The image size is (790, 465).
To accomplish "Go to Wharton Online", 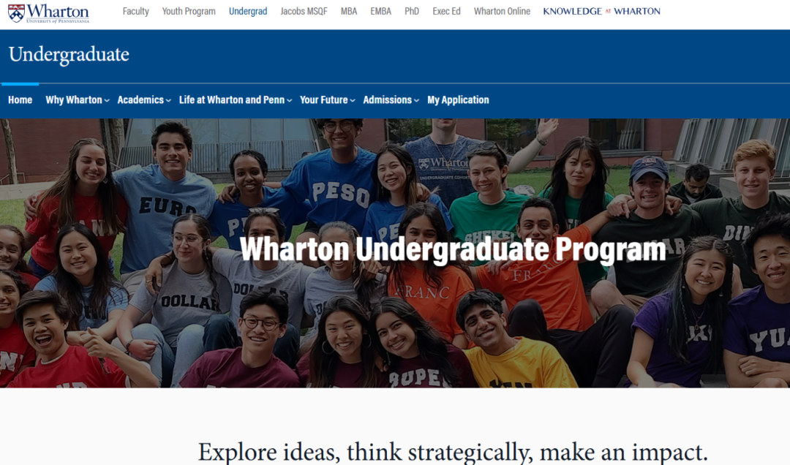I will coord(502,11).
